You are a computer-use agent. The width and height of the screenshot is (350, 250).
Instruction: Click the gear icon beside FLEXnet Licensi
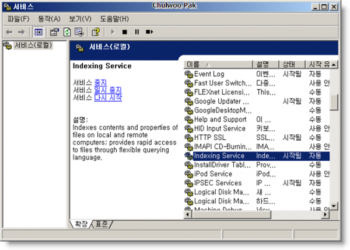188,92
